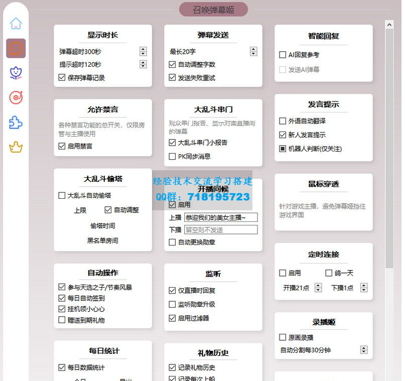The height and width of the screenshot is (381, 405).
Task: Click 黑名单房间 label in 大乱斗偷塔
Action: tap(102, 240)
